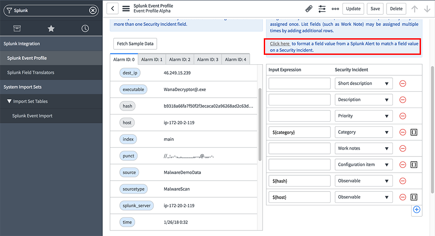This screenshot has height=236, width=435.
Task: Open the hamburger context menu
Action: point(126,9)
